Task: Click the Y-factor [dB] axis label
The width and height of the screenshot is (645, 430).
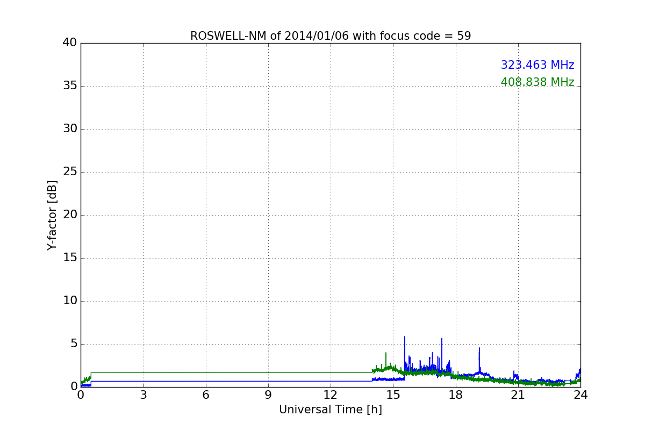Action: coord(52,215)
